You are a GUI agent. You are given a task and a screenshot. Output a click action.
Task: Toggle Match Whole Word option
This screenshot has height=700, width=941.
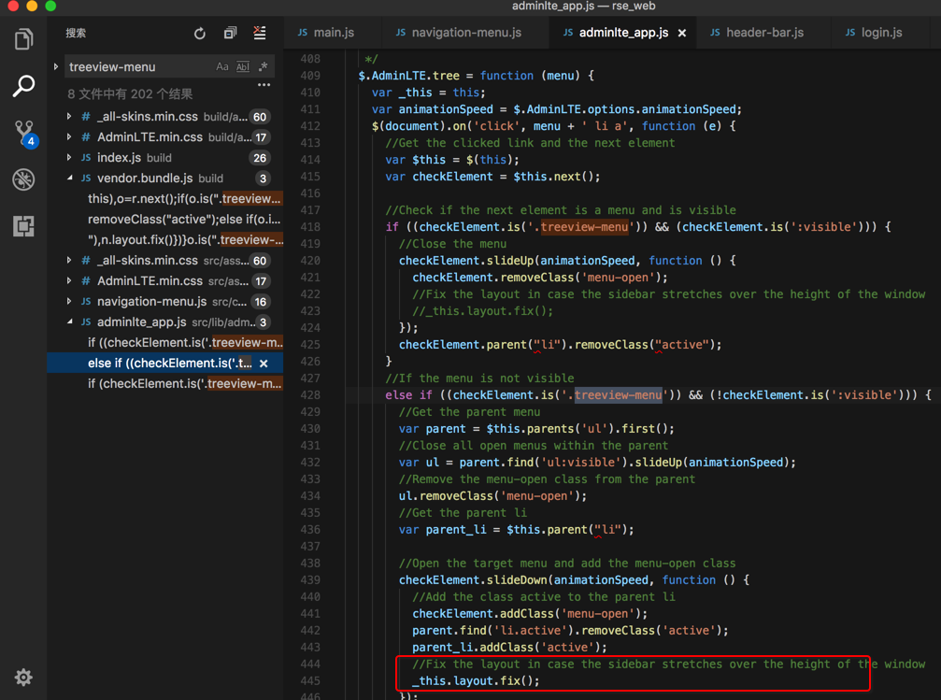point(243,67)
